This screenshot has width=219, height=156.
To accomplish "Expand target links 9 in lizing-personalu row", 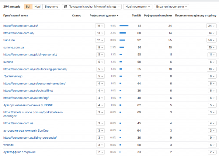I will point(212,138).
